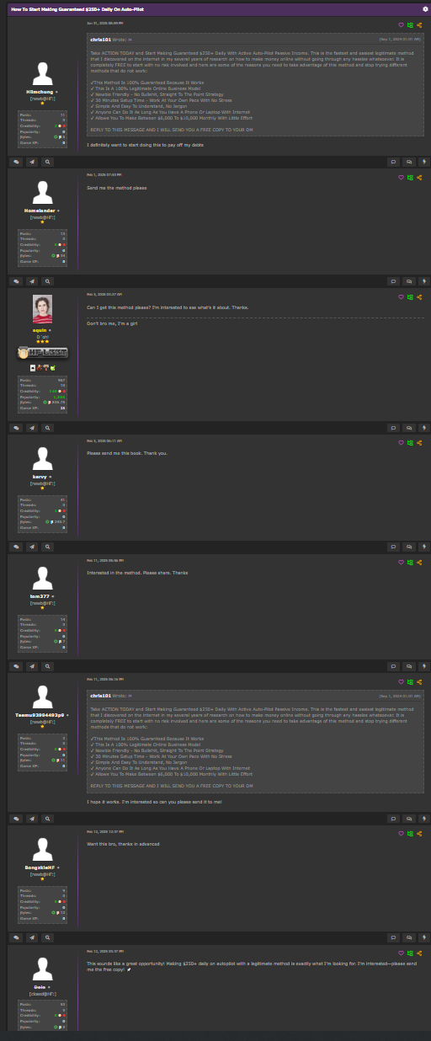
Task: Click green tree icon on Hiimchung's post
Action: [x=411, y=25]
